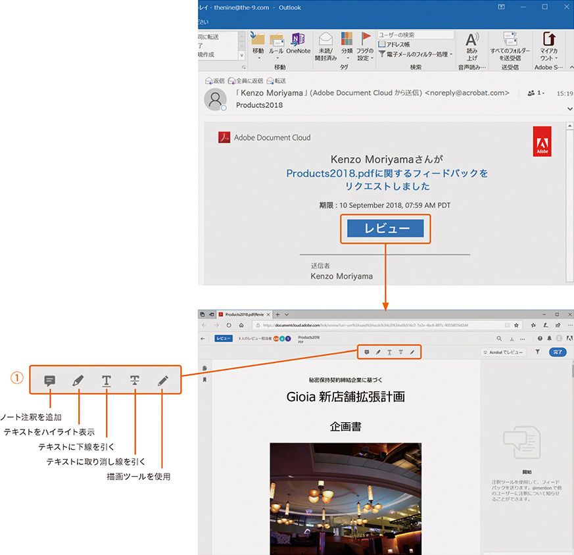Open the review page more options (…)
This screenshot has height=555, width=574.
[x=522, y=339]
